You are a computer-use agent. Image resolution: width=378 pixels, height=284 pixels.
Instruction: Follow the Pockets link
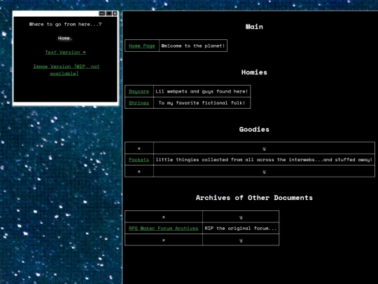(x=139, y=160)
